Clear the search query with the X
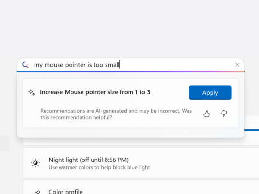Viewport: 259px width, 194px height. (237, 65)
